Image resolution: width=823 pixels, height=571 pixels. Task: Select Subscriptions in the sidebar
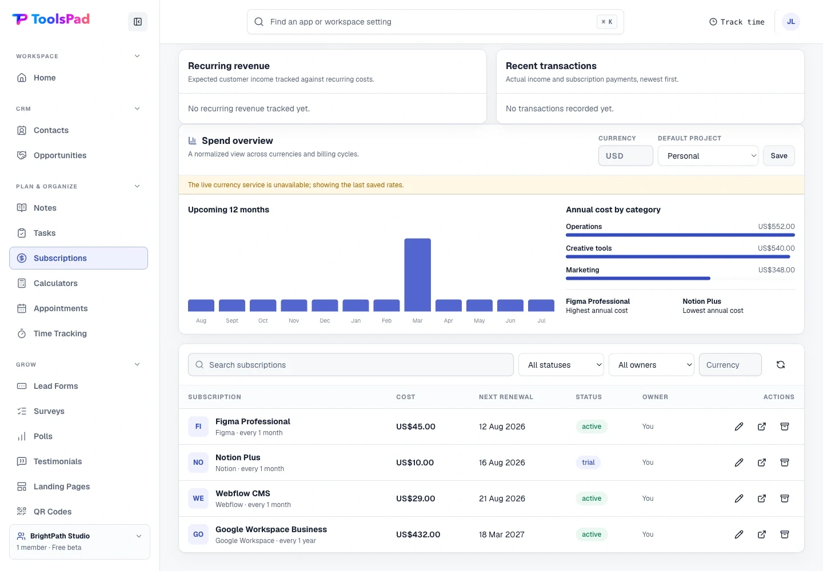(x=78, y=258)
